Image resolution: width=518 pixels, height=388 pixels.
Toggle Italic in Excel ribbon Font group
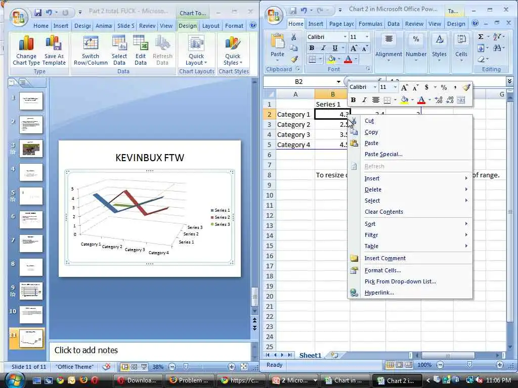(323, 48)
